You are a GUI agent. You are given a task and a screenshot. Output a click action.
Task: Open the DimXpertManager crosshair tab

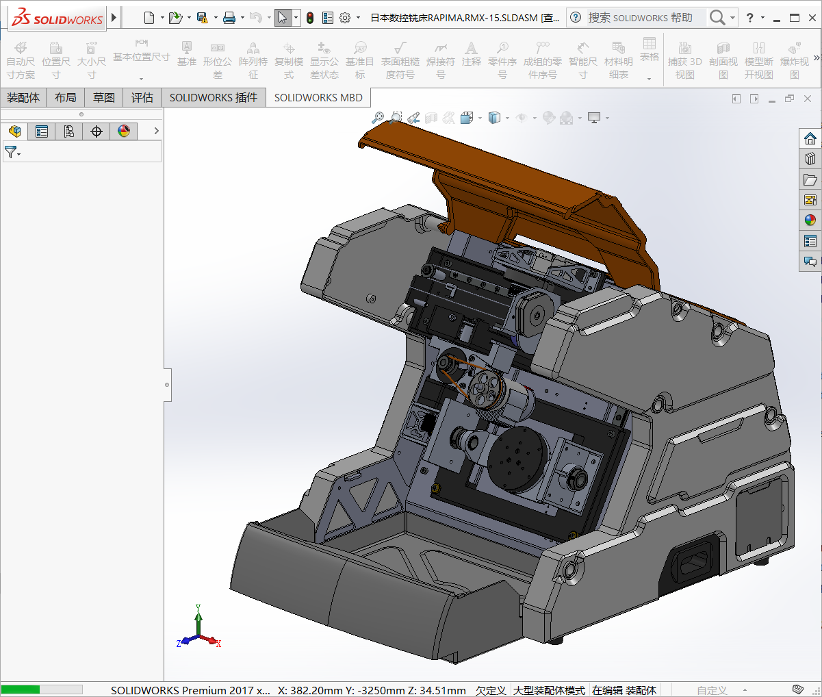[x=97, y=131]
